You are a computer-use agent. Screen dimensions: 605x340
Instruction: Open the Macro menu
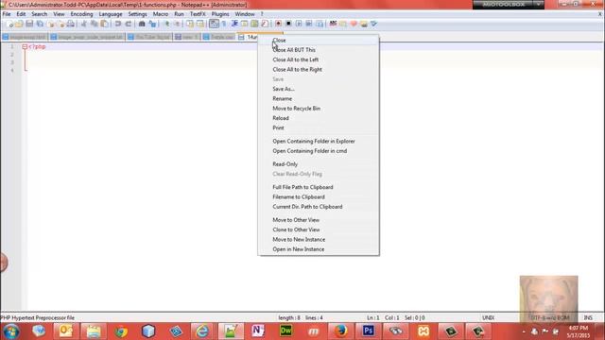[x=161, y=14]
